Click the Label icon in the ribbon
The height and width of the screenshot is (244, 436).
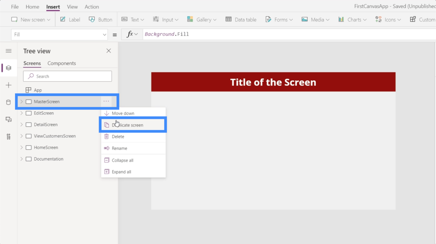tap(63, 19)
